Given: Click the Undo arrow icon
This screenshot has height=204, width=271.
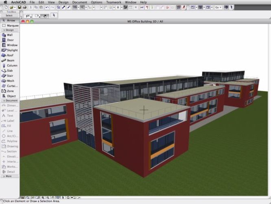Looking at the screenshot, I should pyautogui.click(x=47, y=7).
